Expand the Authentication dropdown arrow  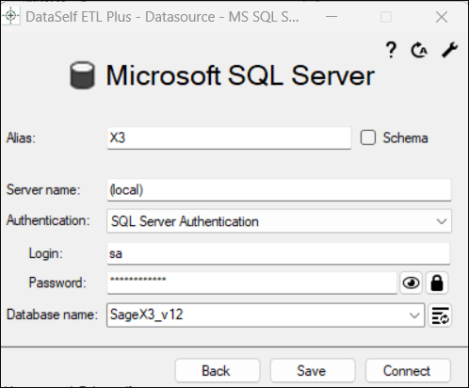442,221
